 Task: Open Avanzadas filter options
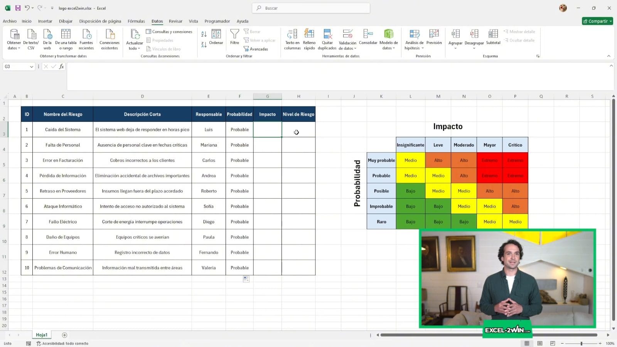click(x=256, y=49)
